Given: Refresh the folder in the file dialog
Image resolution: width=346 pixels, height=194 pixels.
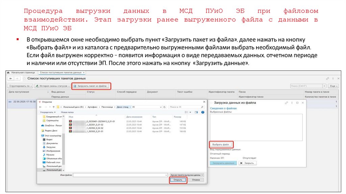Looking at the screenshot, I should 165,107.
